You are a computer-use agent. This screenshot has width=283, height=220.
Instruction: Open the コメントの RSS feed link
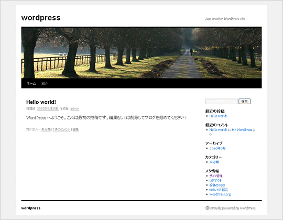pos(219,190)
